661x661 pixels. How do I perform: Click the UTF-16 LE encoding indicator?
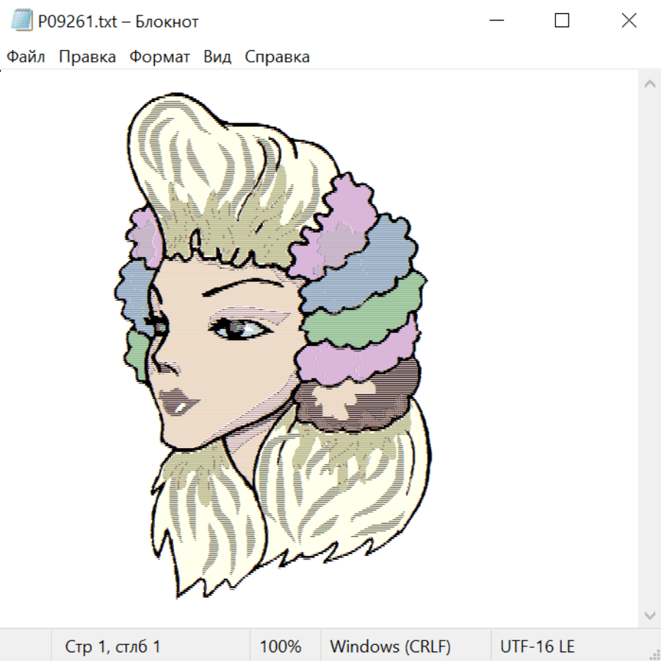click(537, 647)
